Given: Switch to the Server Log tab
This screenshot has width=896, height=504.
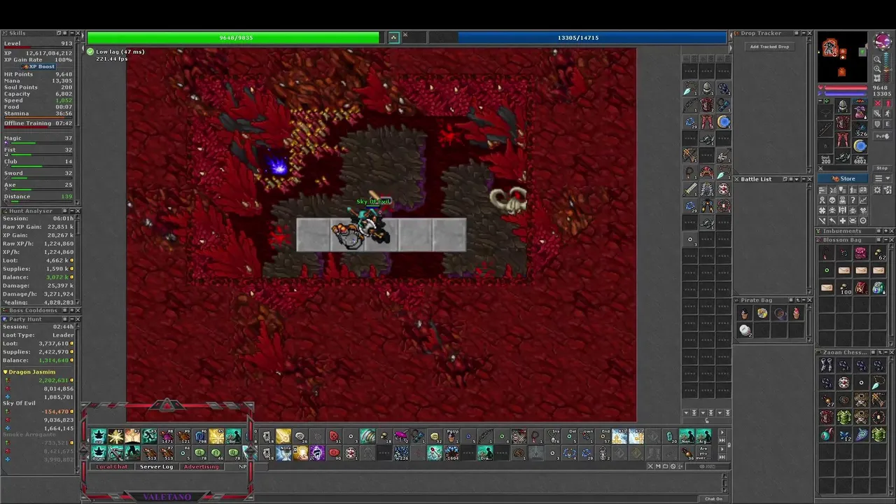Looking at the screenshot, I should [x=156, y=466].
